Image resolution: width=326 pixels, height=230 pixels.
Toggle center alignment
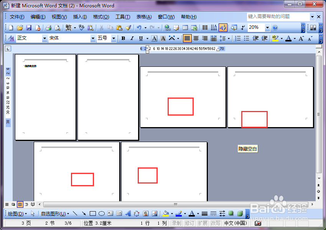[196, 38]
